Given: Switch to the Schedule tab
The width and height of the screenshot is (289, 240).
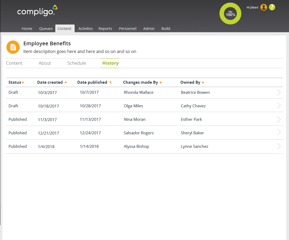Looking at the screenshot, I should click(x=77, y=63).
